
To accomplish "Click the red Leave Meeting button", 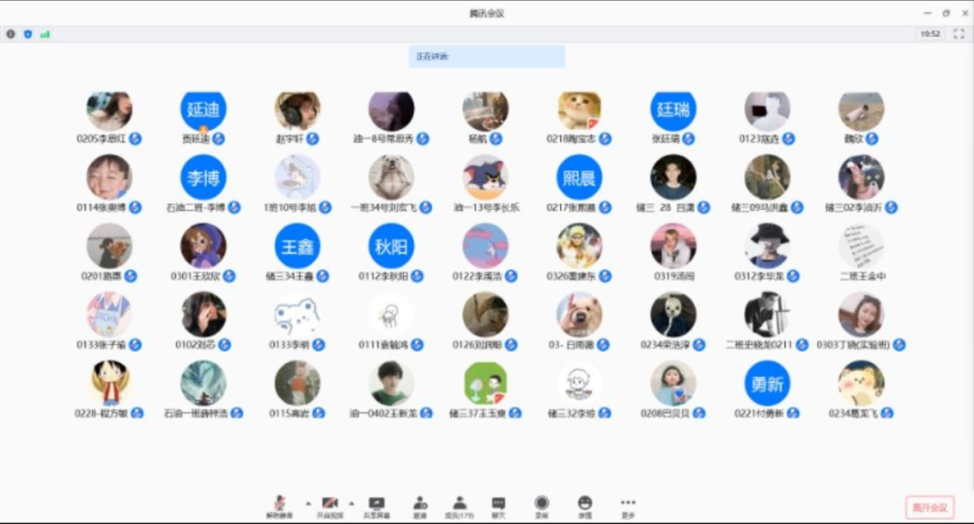I will 929,508.
